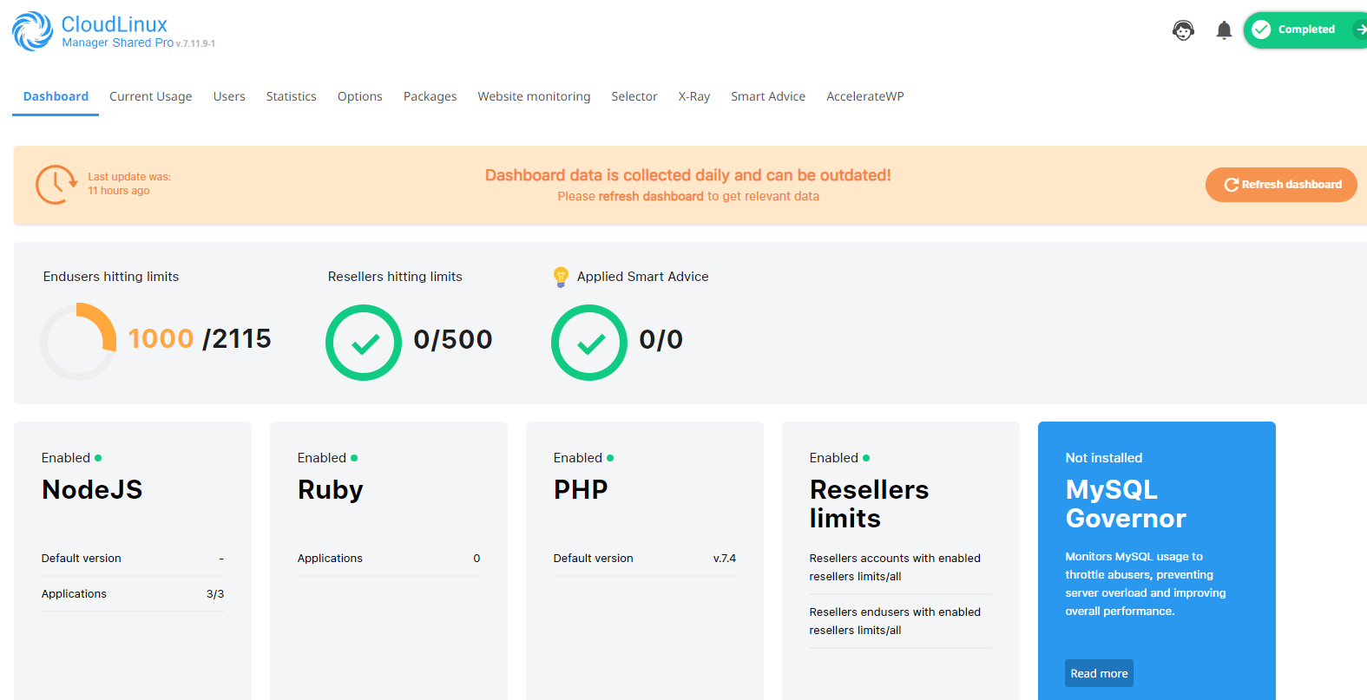This screenshot has height=700, width=1367.
Task: Click the Resellers hitting limits label
Action: (395, 277)
